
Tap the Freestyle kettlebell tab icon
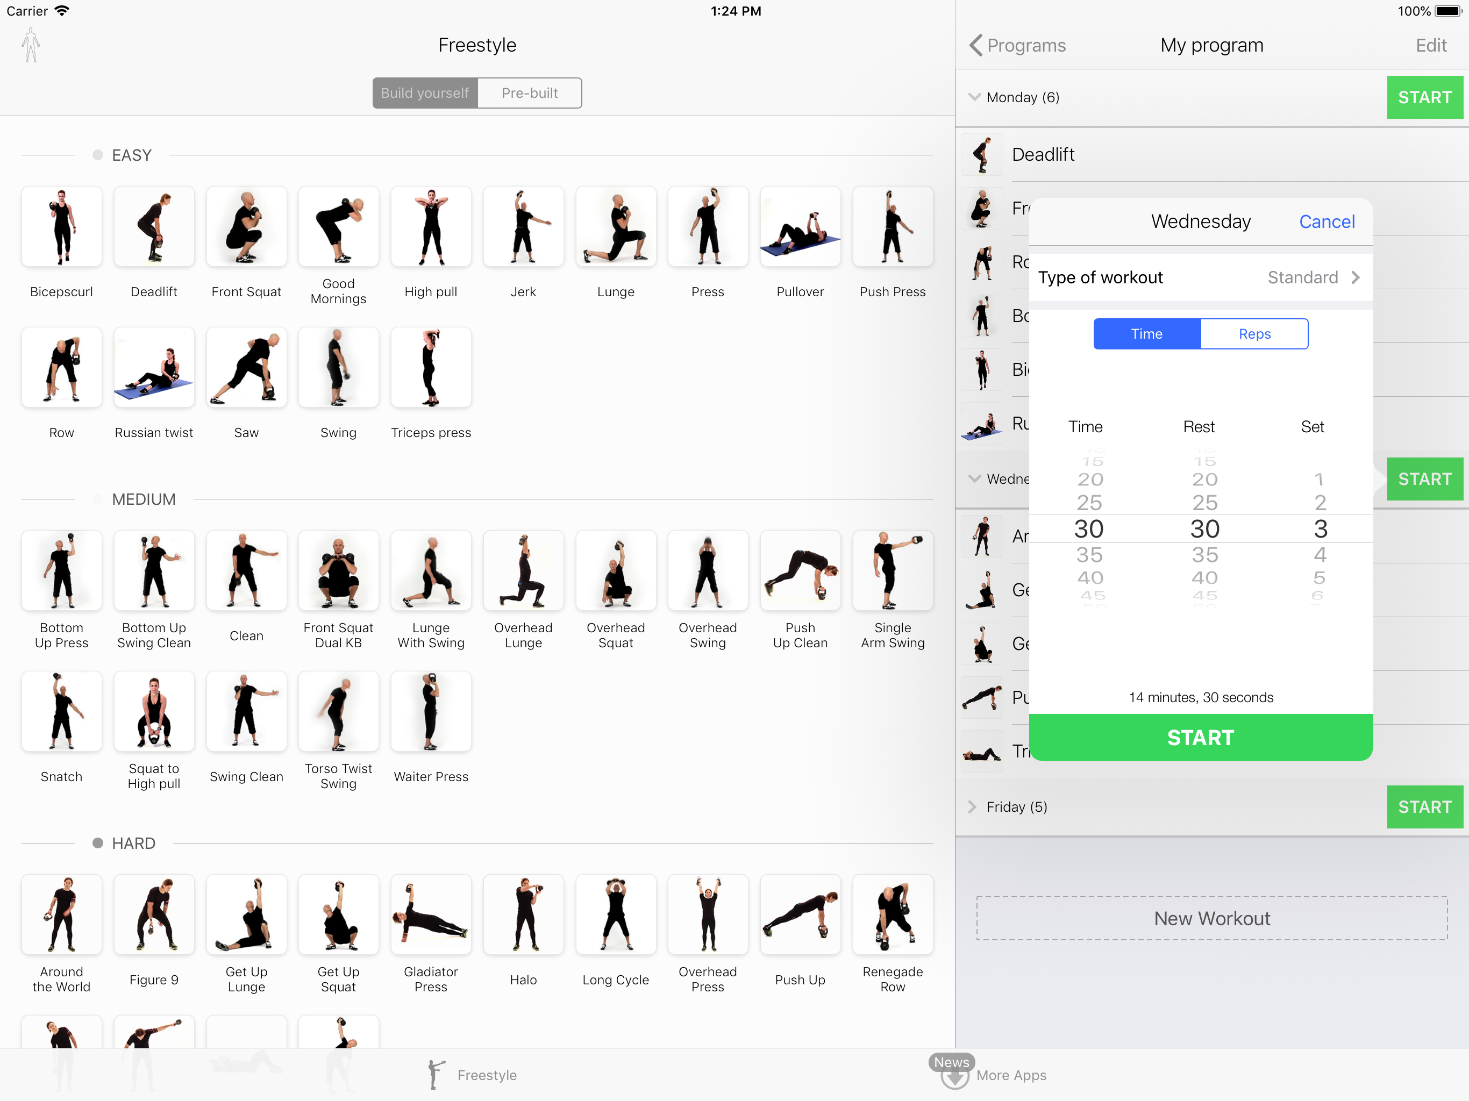[435, 1075]
